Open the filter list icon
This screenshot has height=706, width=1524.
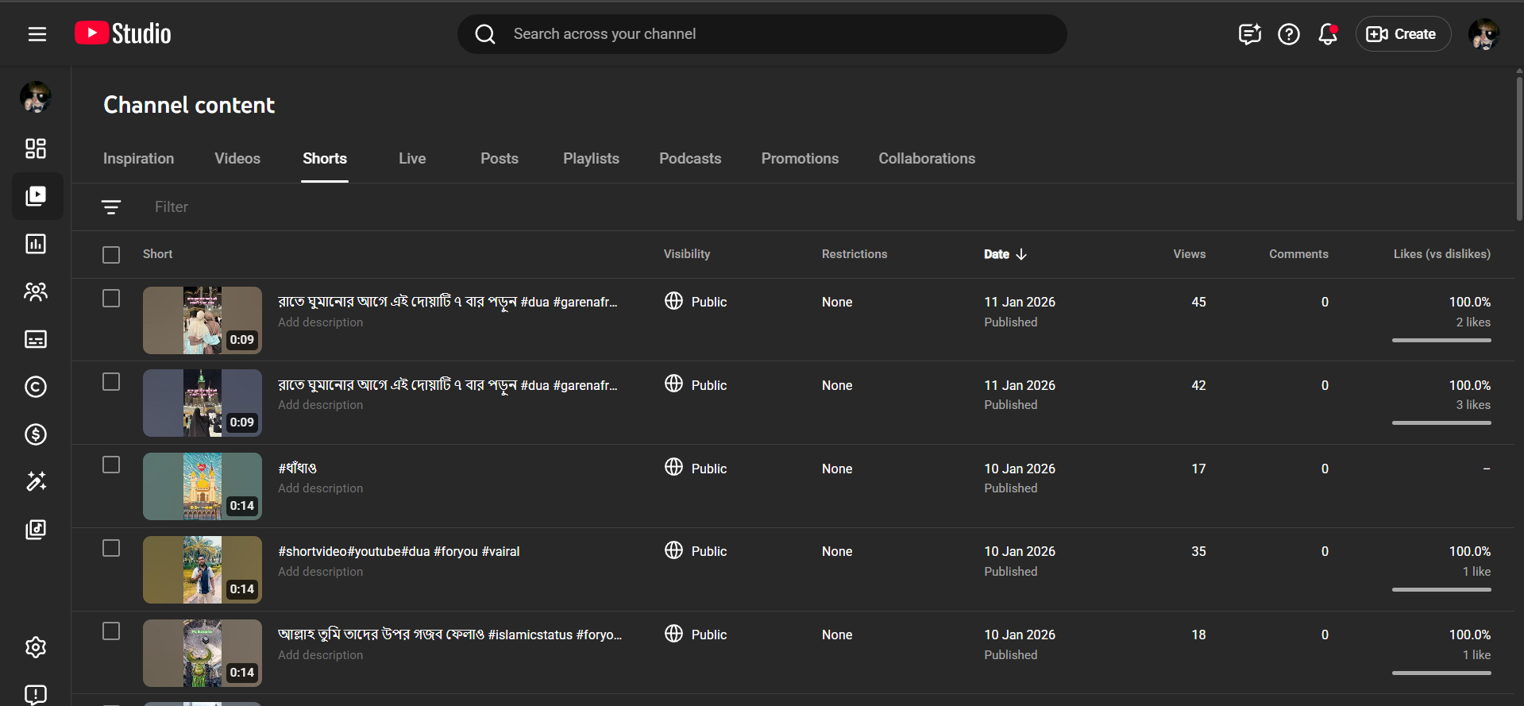pyautogui.click(x=111, y=207)
